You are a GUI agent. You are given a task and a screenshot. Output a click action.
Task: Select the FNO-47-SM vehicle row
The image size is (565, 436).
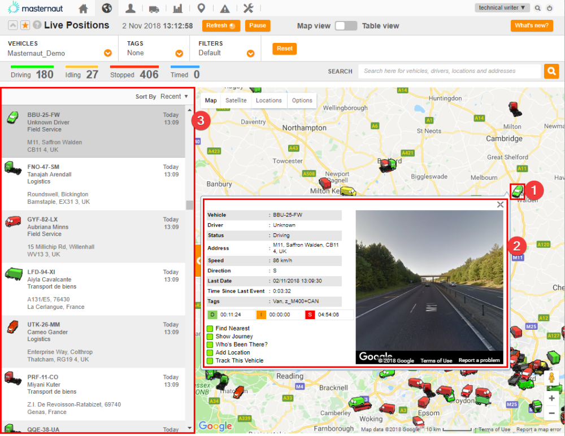[x=94, y=184]
